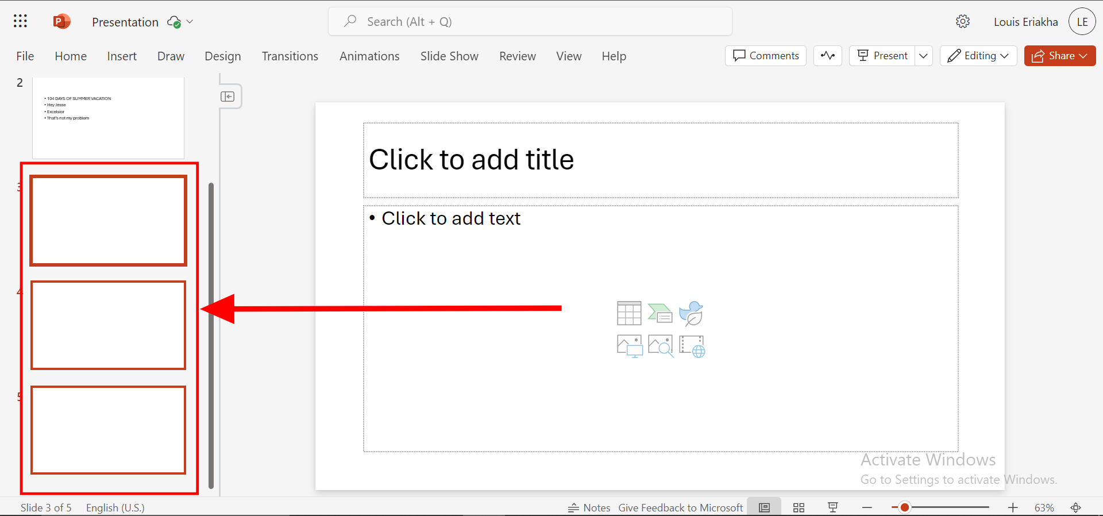Open the Editing mode dropdown
The image size is (1103, 516).
978,56
